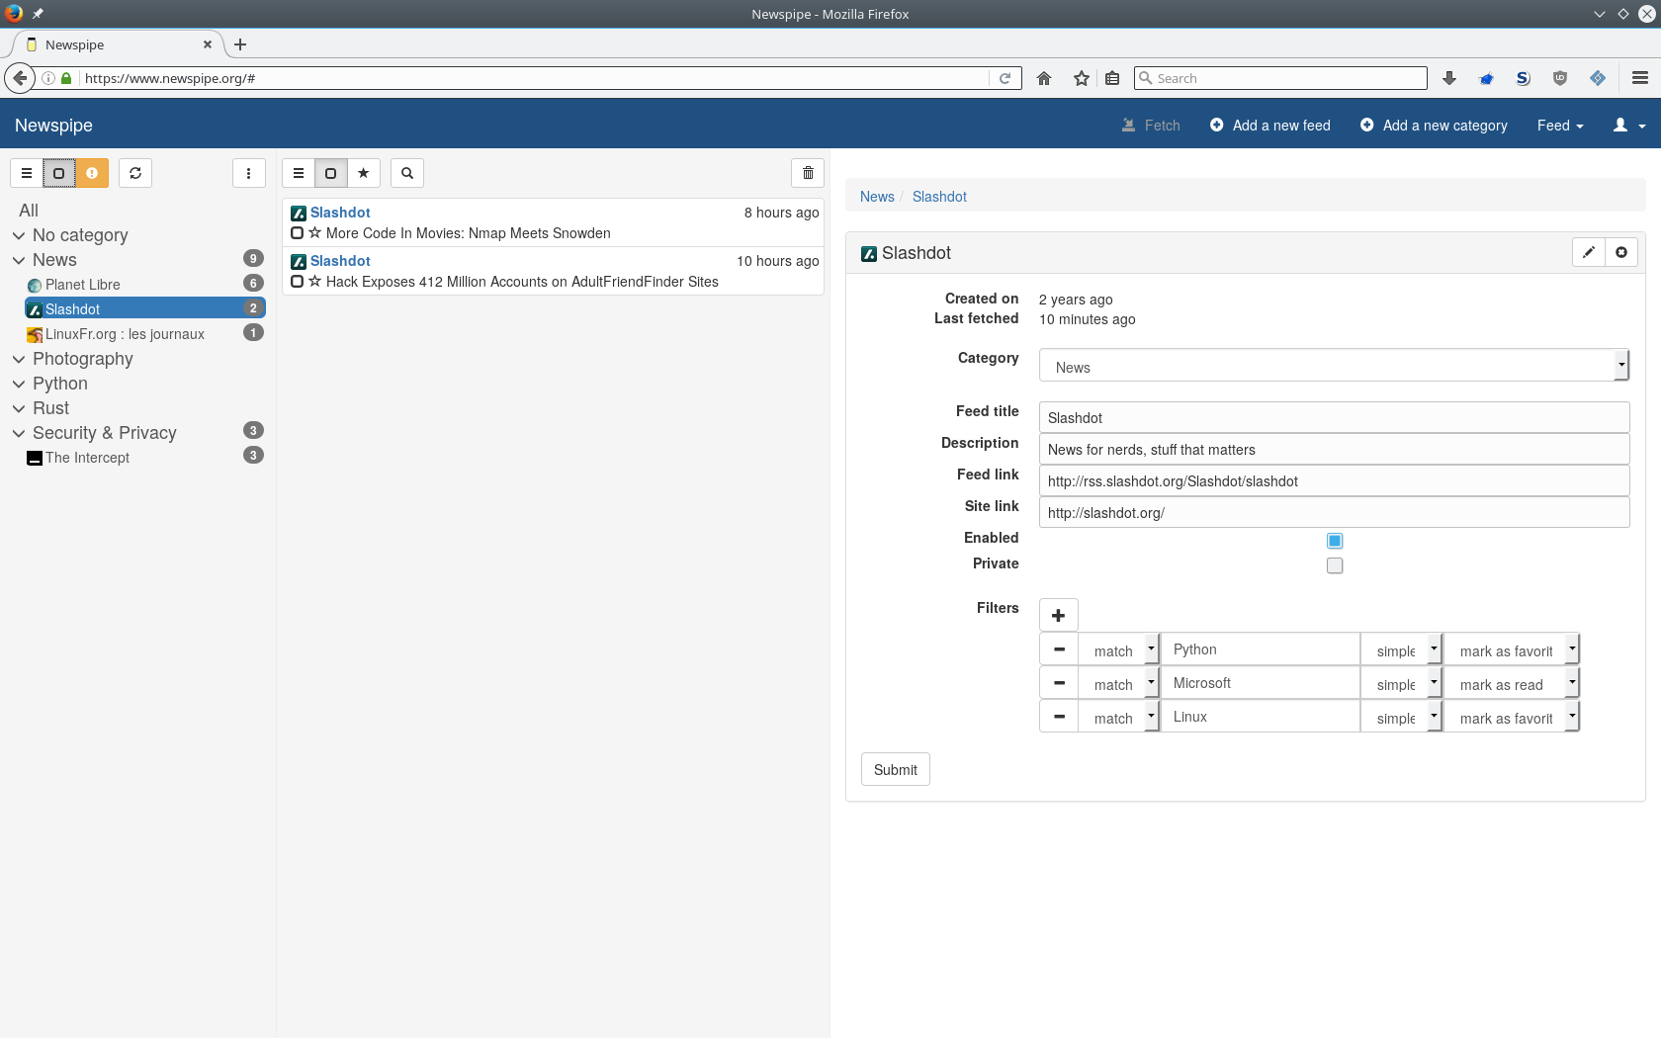The image size is (1661, 1038).
Task: Select LinuxFr.org les journaux feed
Action: (125, 334)
